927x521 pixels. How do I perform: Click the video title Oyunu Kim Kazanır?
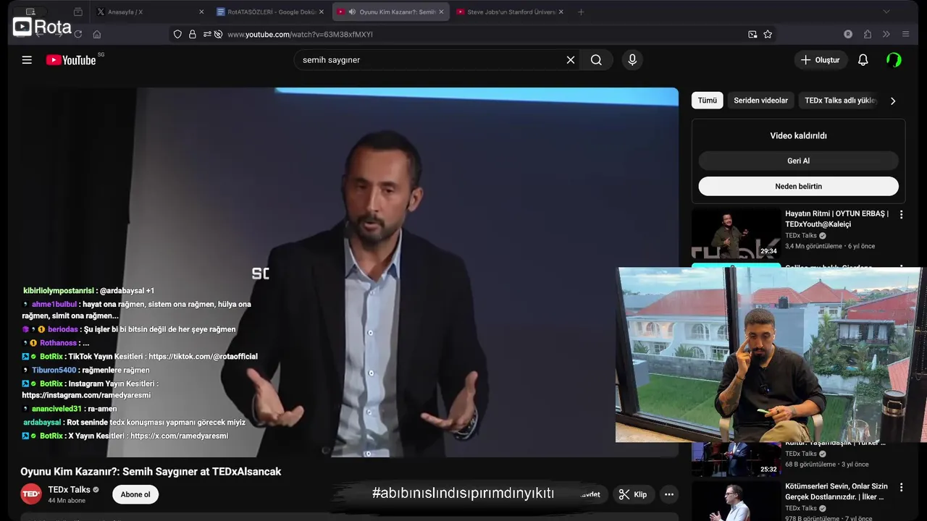151,472
